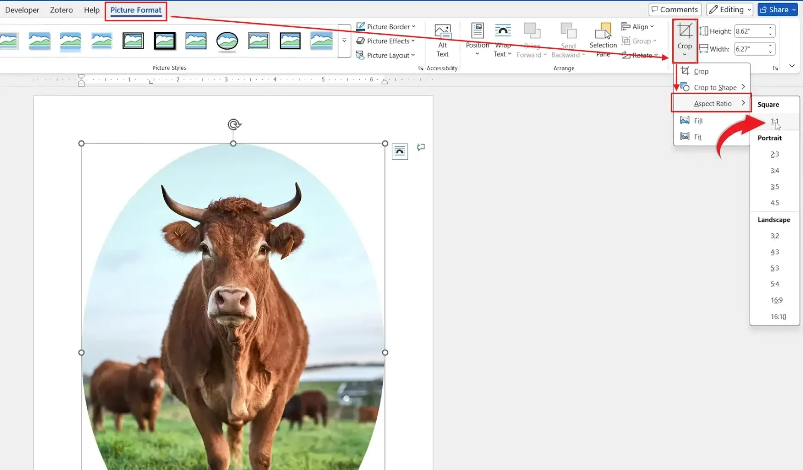Viewport: 803px width, 470px height.
Task: Open the Zotero tab
Action: (61, 10)
